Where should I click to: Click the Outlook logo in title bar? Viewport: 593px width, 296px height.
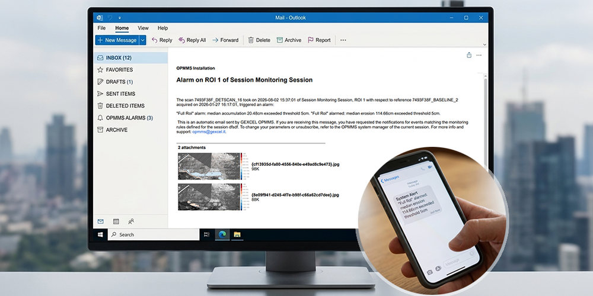point(100,17)
